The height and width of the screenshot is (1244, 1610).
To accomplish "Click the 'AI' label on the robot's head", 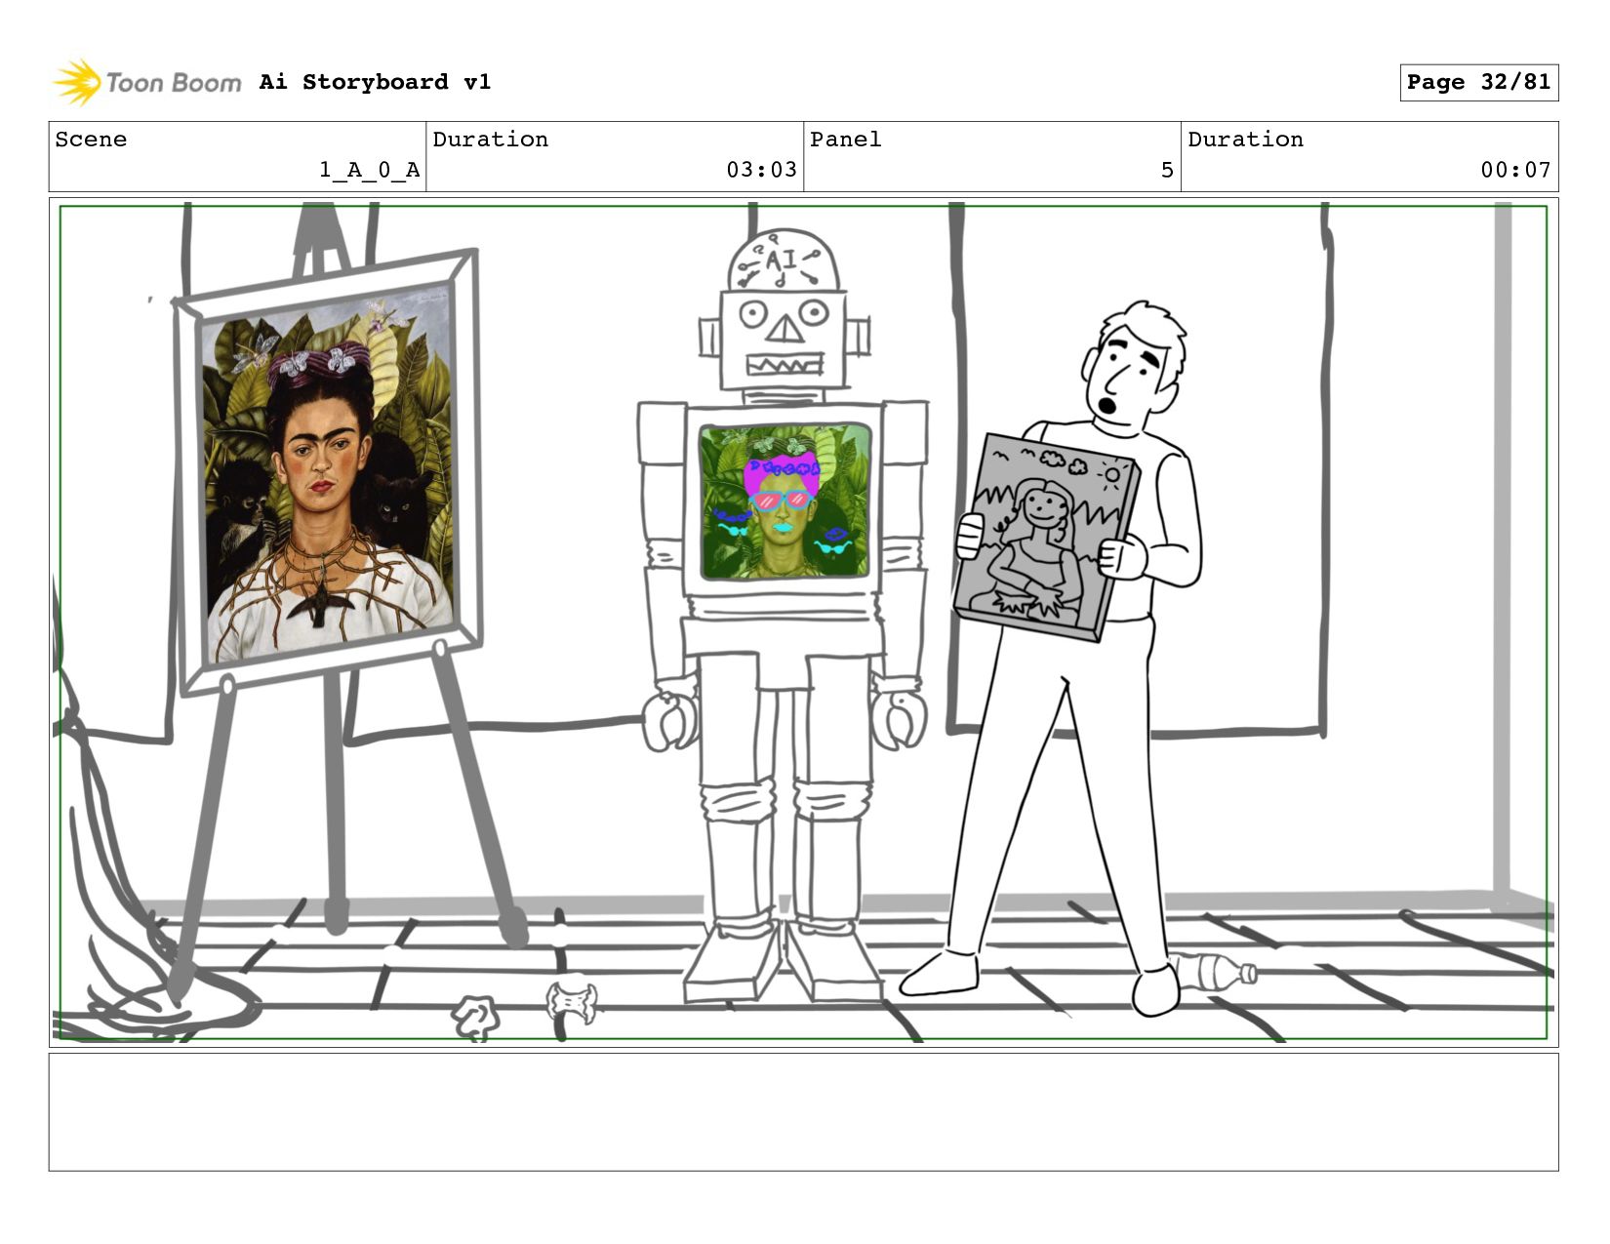I will click(x=783, y=261).
